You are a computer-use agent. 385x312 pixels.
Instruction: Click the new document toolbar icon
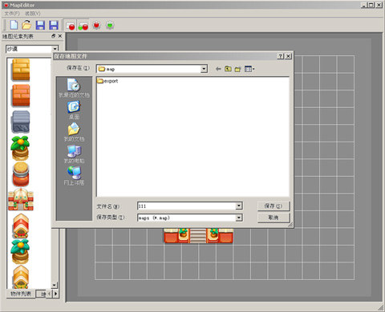pos(14,25)
